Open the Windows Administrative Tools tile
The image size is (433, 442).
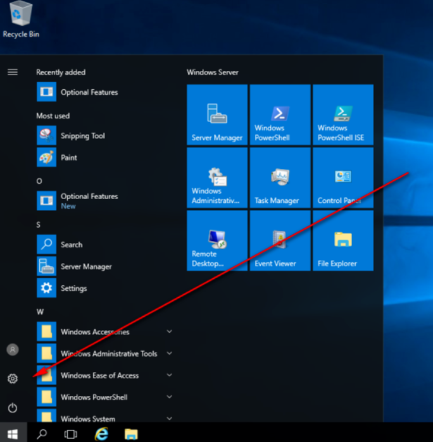click(x=217, y=178)
